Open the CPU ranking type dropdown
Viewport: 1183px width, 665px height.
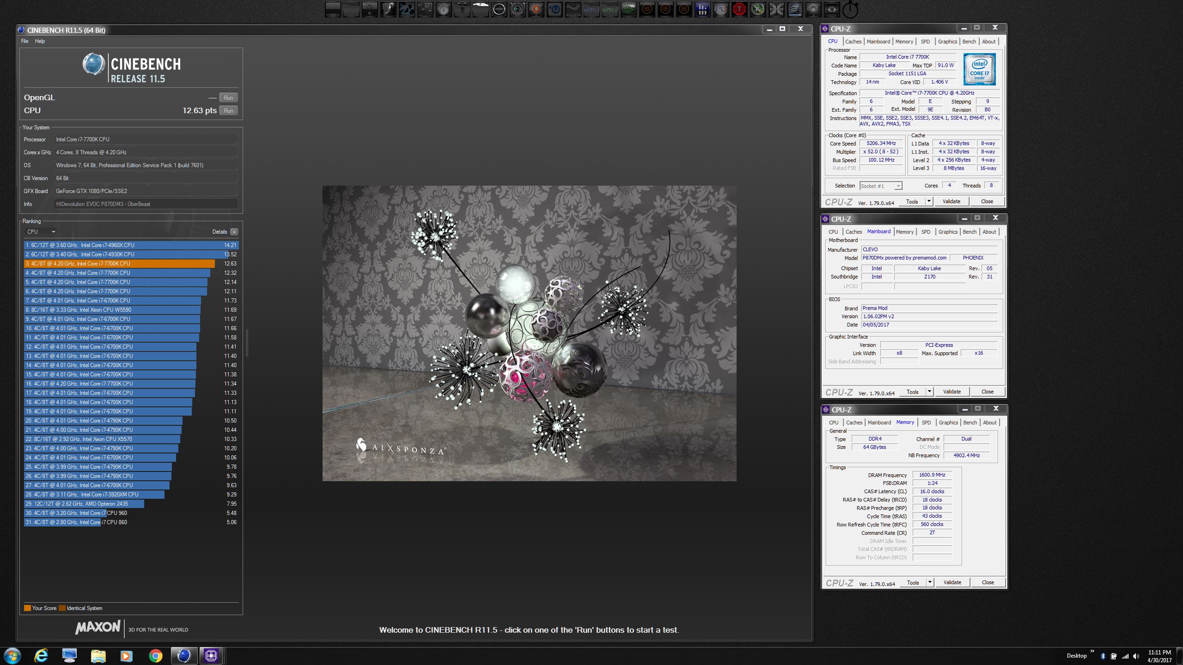point(41,232)
